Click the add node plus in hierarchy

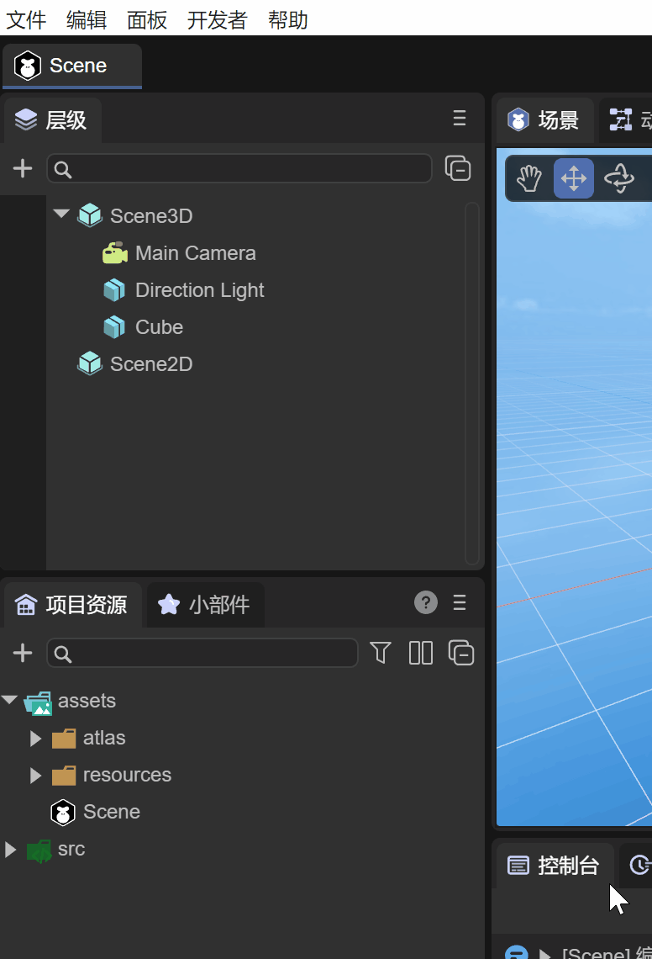(23, 169)
